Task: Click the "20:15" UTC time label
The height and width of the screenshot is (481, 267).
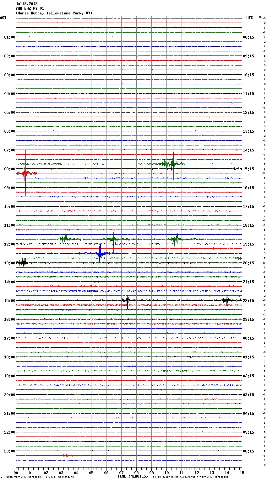Action: pyautogui.click(x=248, y=263)
